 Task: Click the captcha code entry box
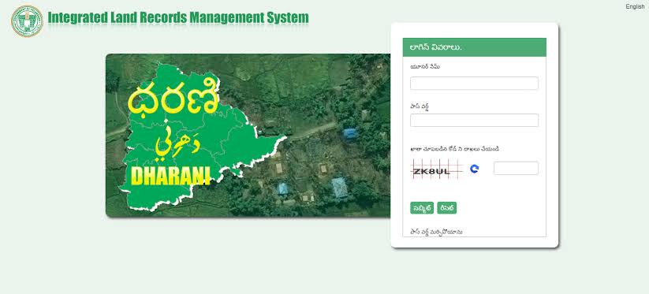516,169
